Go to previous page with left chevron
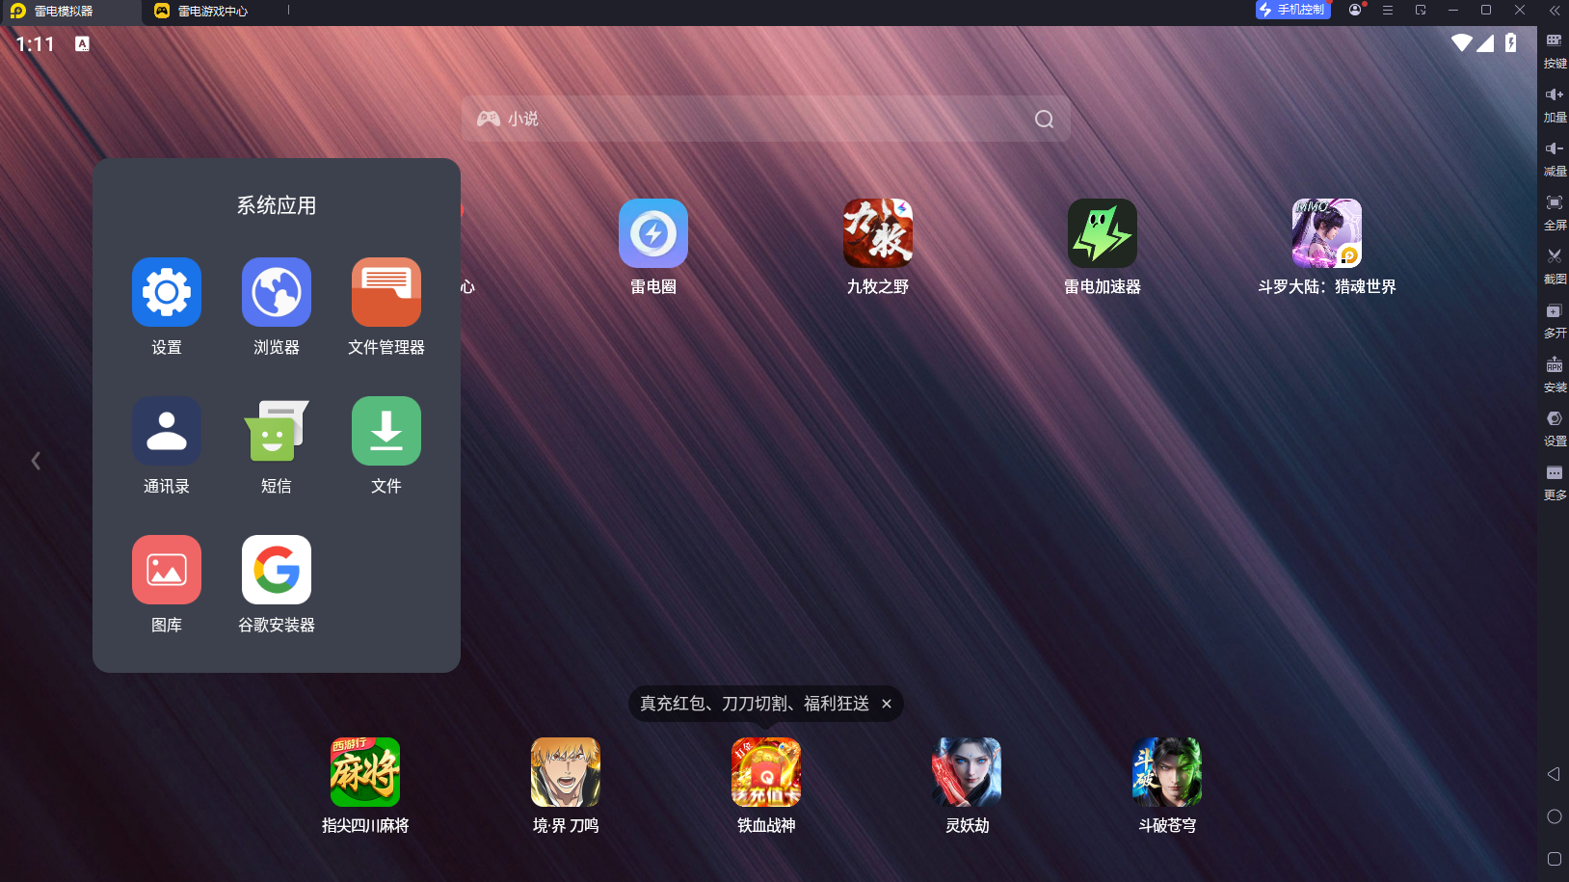 (36, 461)
